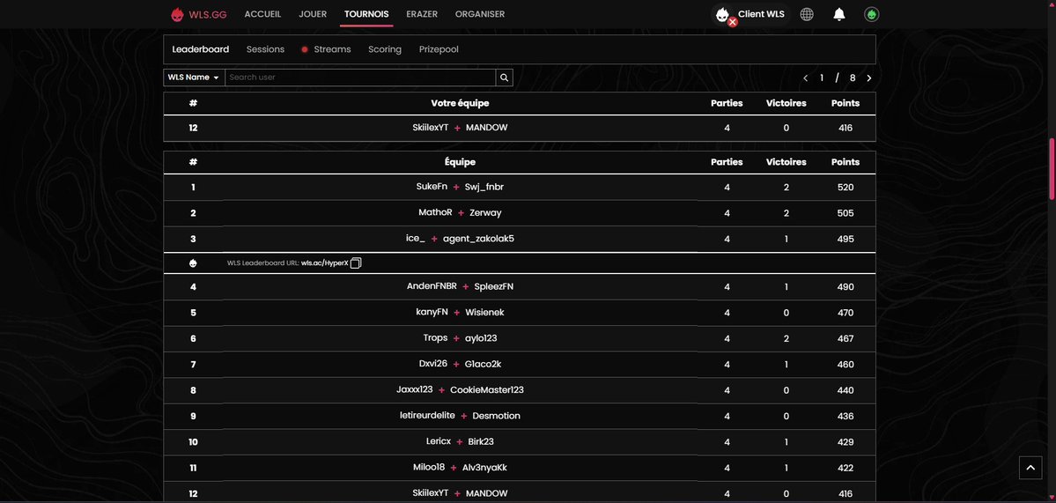The width and height of the screenshot is (1056, 503).
Task: Click player SpleezFN
Action: 494,286
